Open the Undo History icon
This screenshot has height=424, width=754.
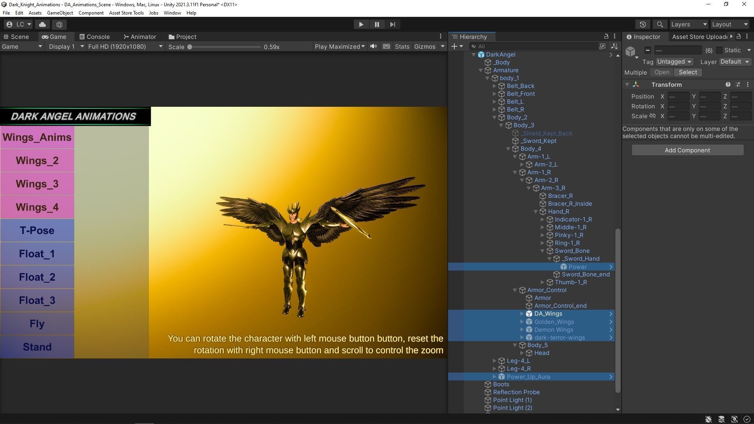coord(642,24)
